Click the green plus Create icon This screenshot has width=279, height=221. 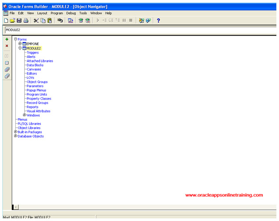(7, 39)
